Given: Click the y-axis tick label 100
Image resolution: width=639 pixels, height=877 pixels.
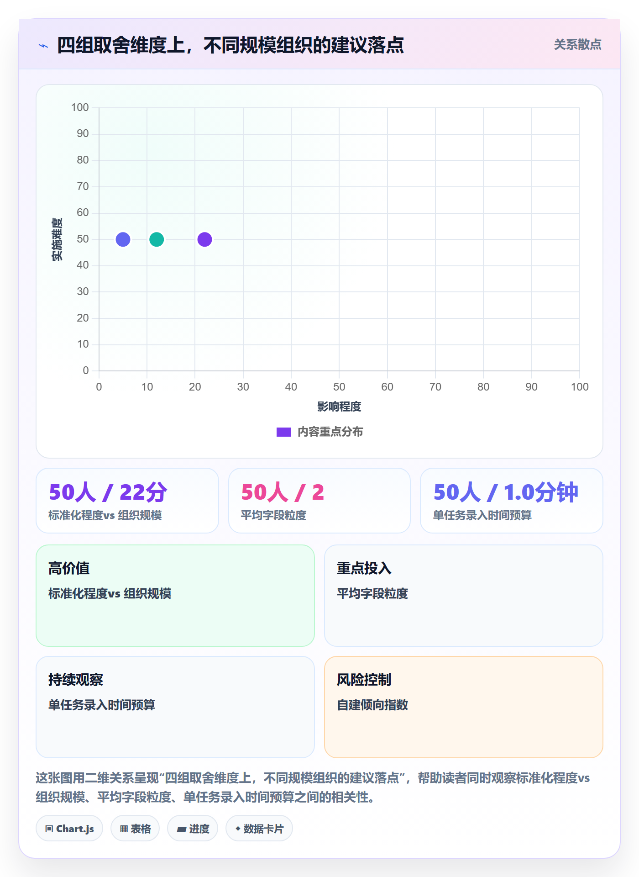Looking at the screenshot, I should [x=80, y=107].
